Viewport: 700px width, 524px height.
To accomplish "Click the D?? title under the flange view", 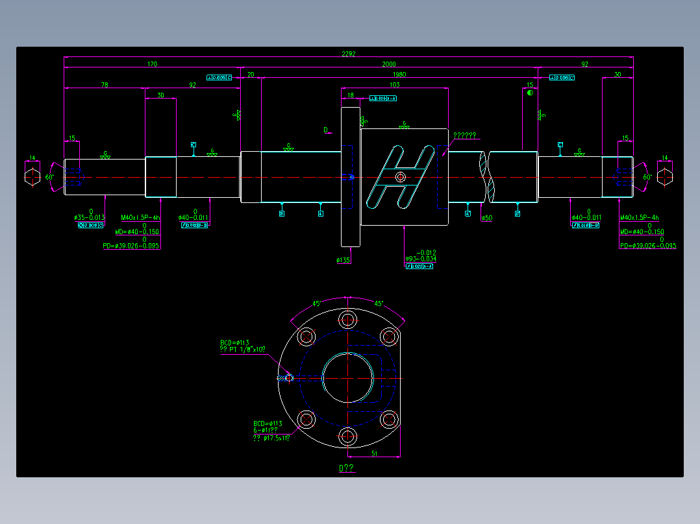I will [x=347, y=467].
